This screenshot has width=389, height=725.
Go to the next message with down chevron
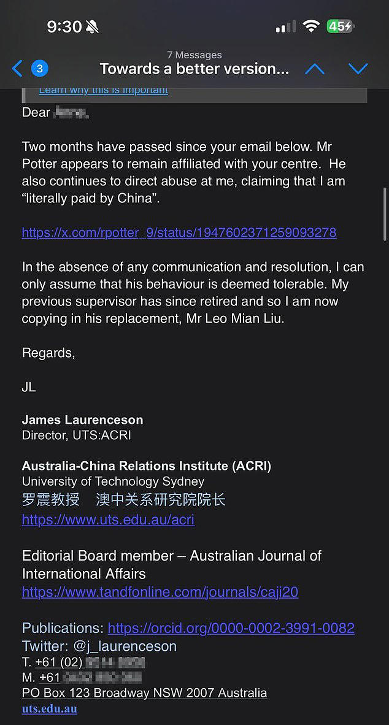pyautogui.click(x=358, y=69)
